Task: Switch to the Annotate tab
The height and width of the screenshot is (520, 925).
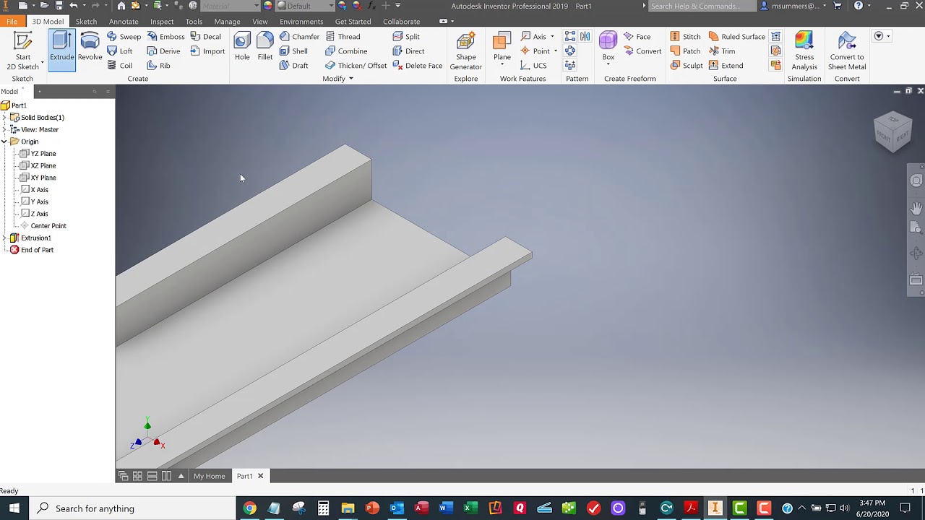Action: pos(124,22)
